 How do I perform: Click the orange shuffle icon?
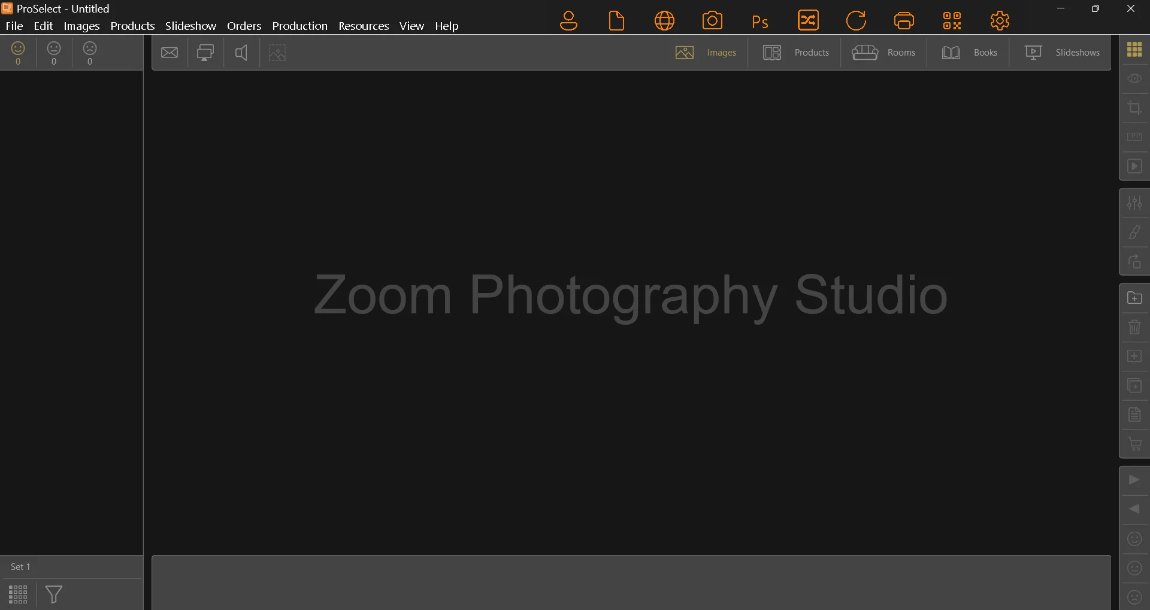[x=808, y=21]
